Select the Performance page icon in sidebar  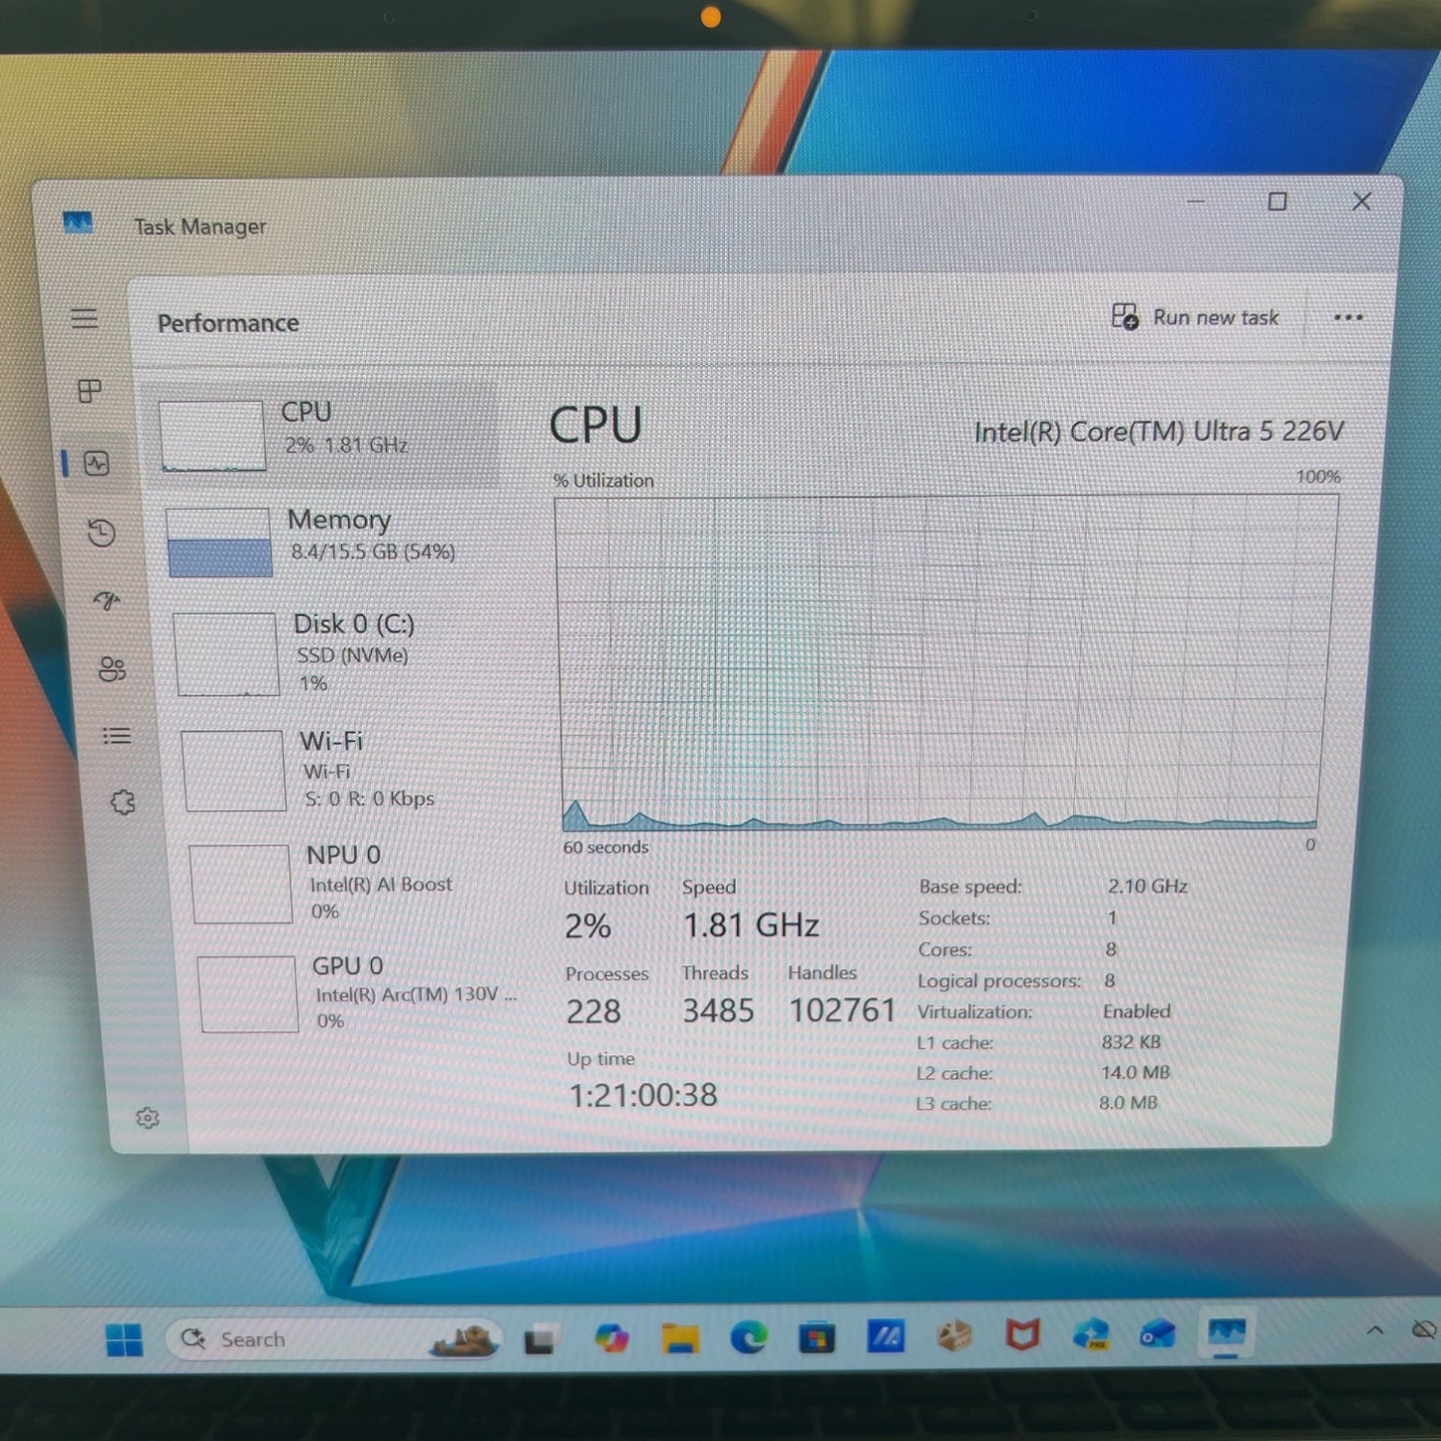(x=97, y=463)
